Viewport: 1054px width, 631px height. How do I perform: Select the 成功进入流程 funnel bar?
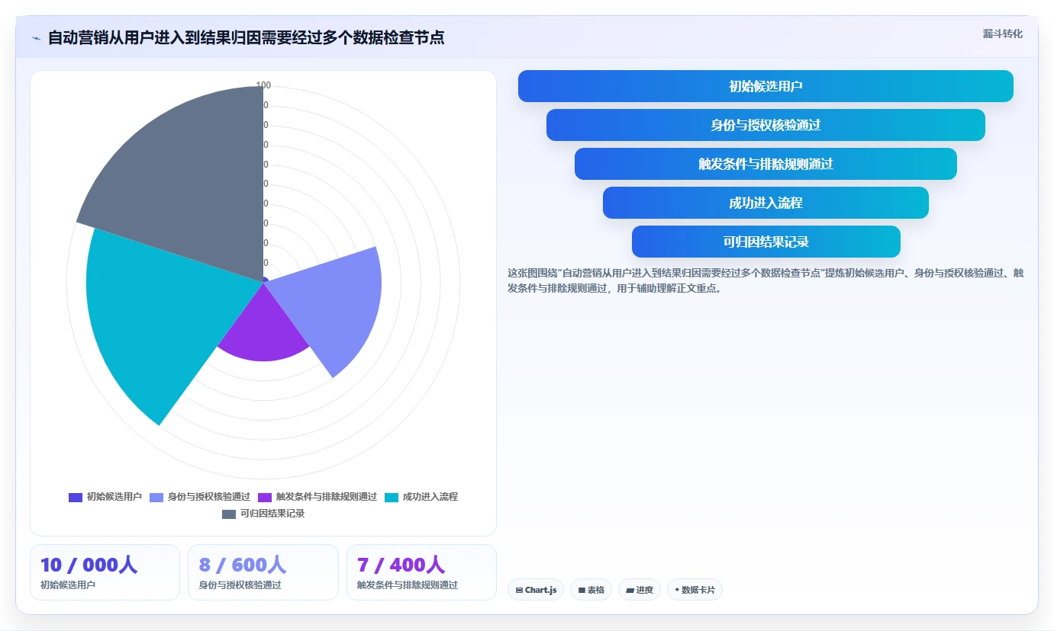click(766, 203)
